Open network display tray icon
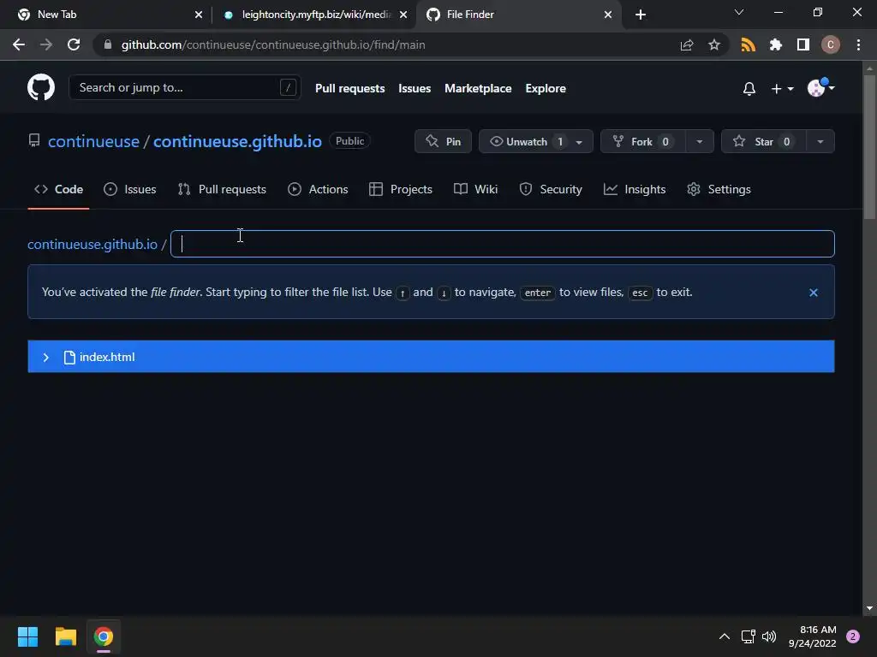877x657 pixels. [748, 636]
